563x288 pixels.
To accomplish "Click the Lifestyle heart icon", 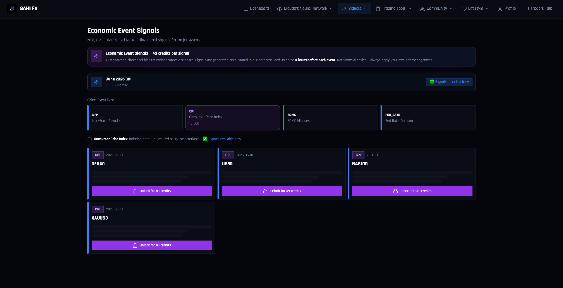I will click(464, 9).
